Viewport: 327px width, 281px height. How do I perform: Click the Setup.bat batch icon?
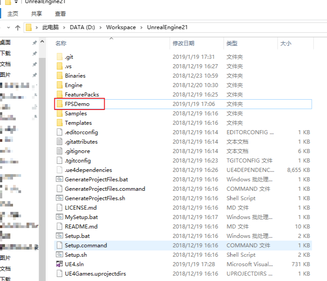pyautogui.click(x=60, y=236)
